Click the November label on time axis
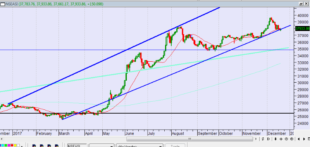This screenshot has height=147, width=310. tap(251, 133)
